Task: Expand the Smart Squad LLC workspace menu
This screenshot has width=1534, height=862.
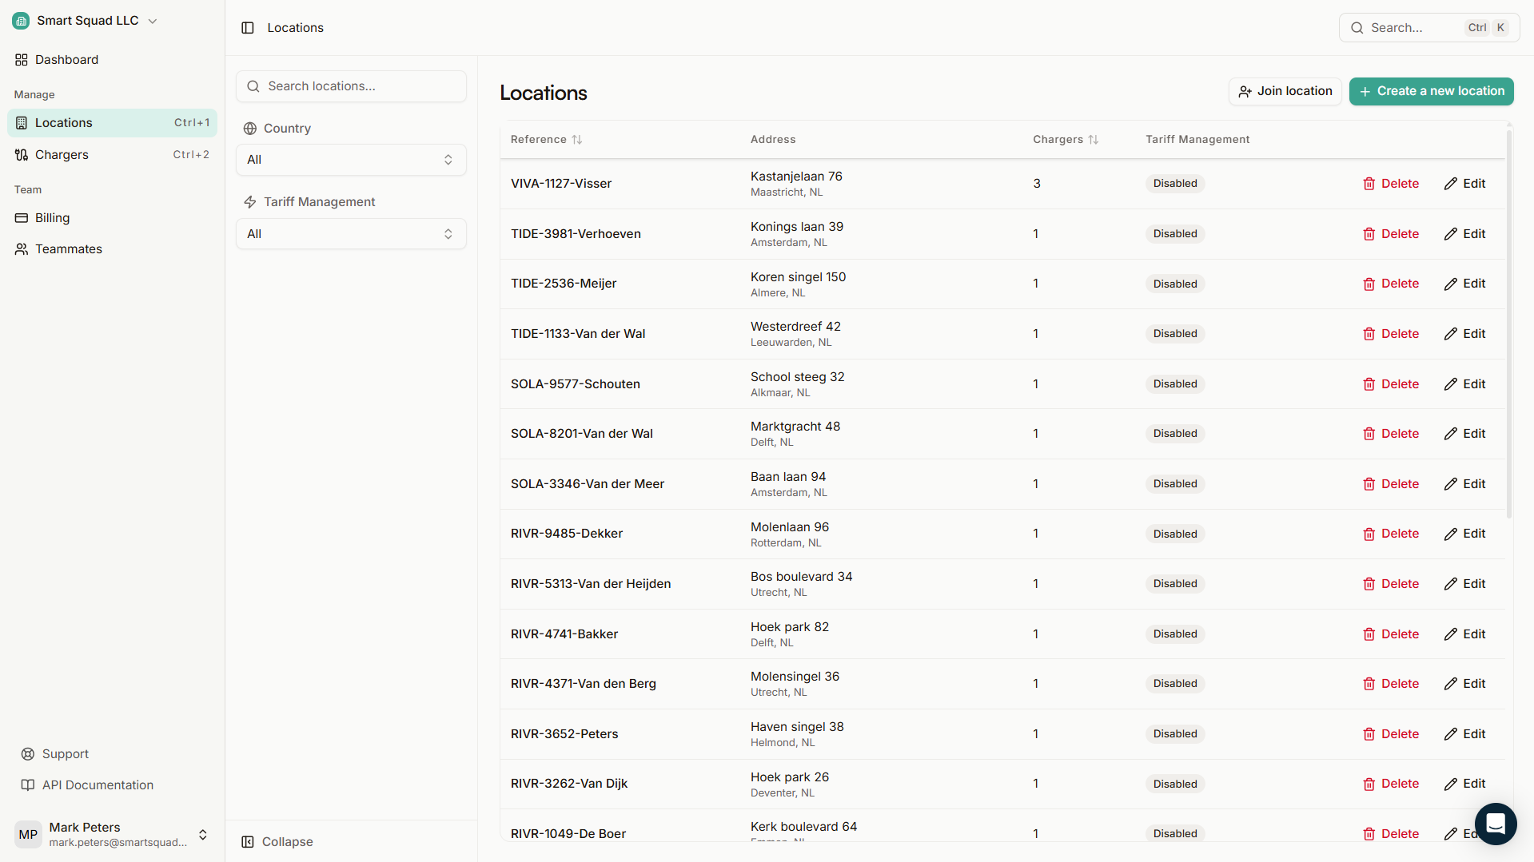Action: 153,21
